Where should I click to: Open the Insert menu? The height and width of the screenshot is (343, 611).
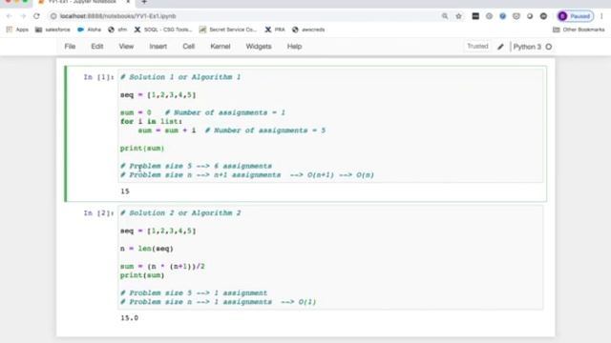click(158, 47)
